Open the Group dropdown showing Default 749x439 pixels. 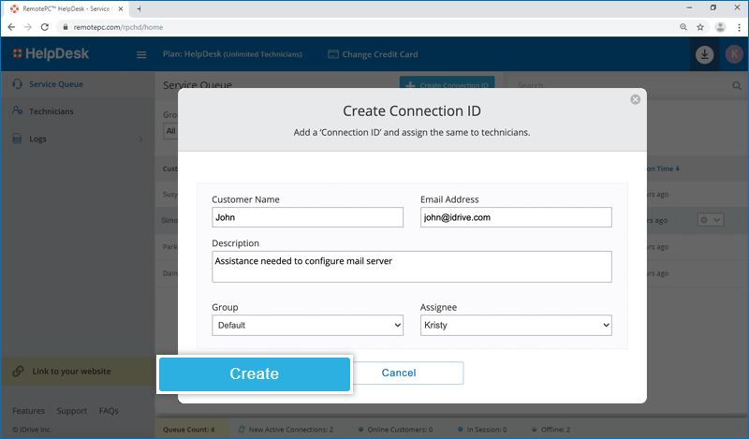(x=307, y=326)
